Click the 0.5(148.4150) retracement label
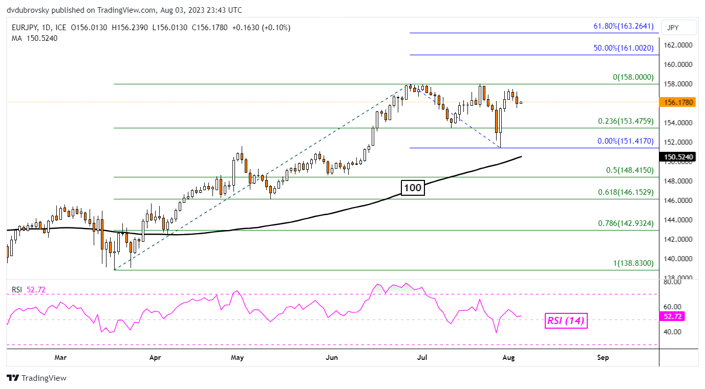 pyautogui.click(x=629, y=170)
